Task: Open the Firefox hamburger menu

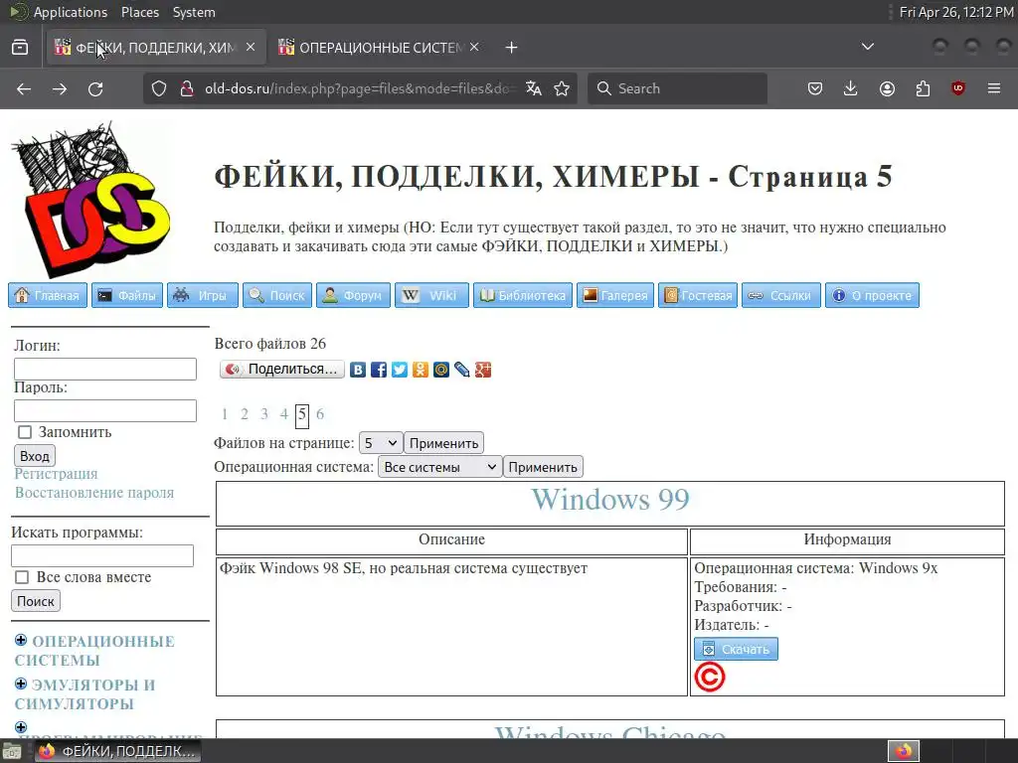Action: (994, 88)
